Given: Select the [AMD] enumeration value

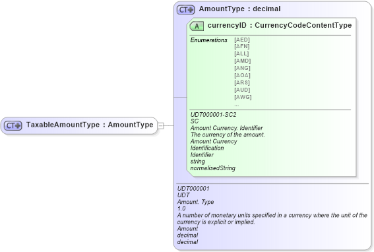Looking at the screenshot, I should coord(242,61).
